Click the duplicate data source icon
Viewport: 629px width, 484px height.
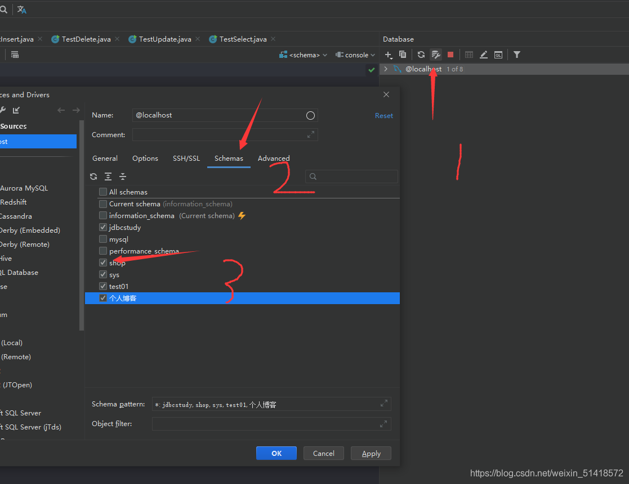[403, 55]
